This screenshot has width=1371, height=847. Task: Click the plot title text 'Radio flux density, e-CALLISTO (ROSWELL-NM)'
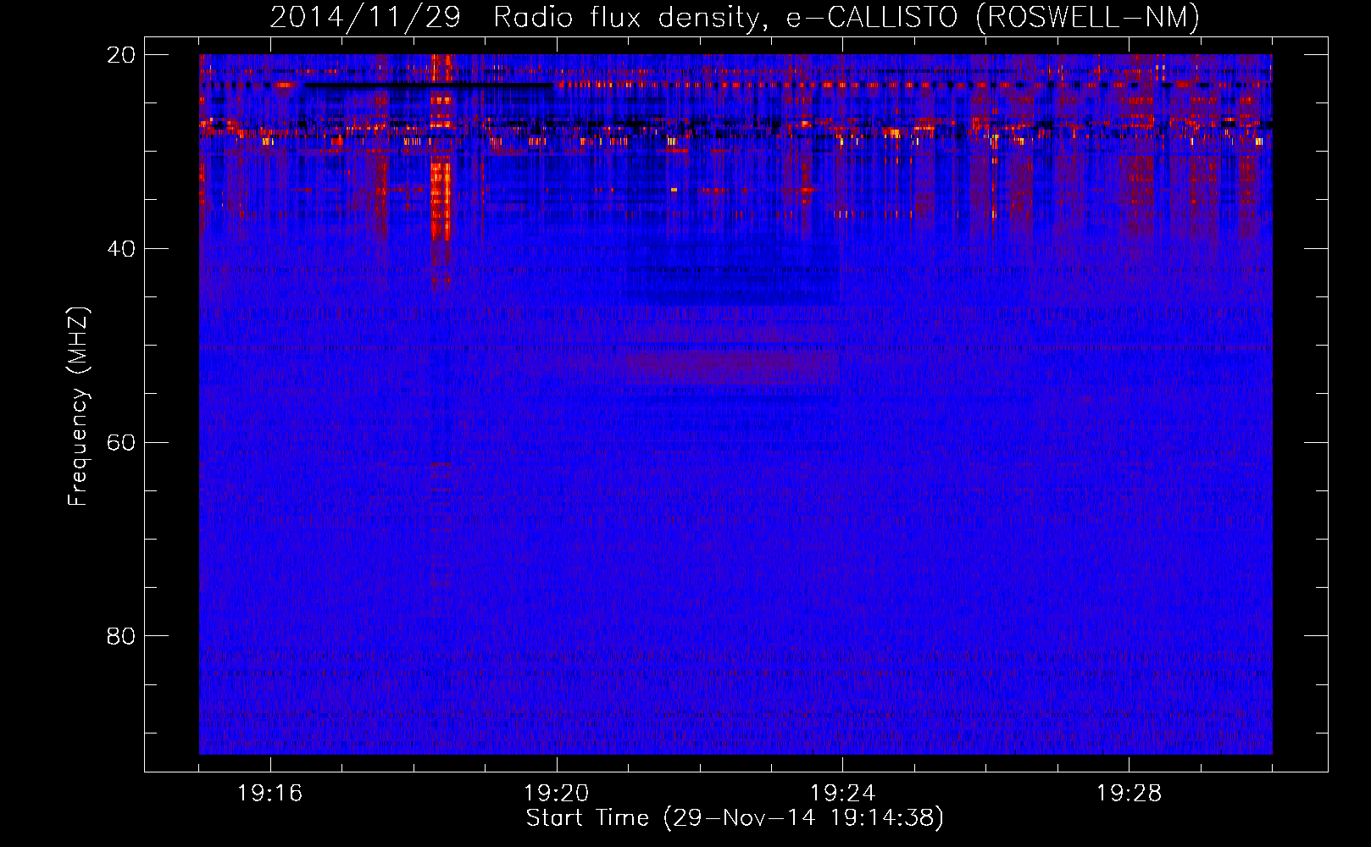[846, 17]
